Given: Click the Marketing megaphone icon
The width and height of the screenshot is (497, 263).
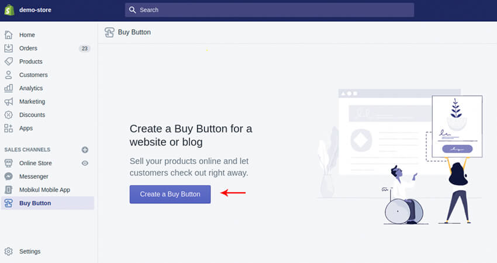Looking at the screenshot, I should [x=9, y=102].
